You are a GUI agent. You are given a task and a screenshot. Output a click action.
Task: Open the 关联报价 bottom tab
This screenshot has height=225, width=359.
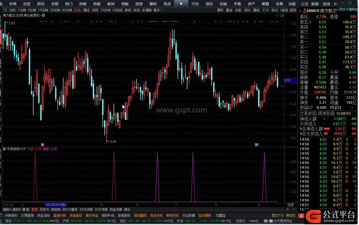[x=11, y=215]
